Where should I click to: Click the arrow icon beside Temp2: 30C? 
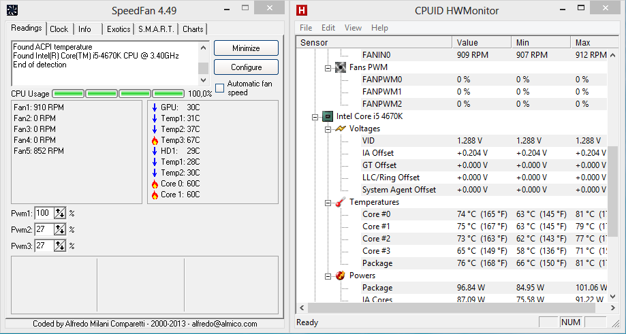coord(155,173)
